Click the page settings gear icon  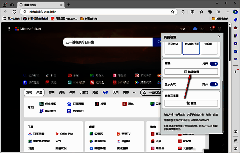click(220, 29)
